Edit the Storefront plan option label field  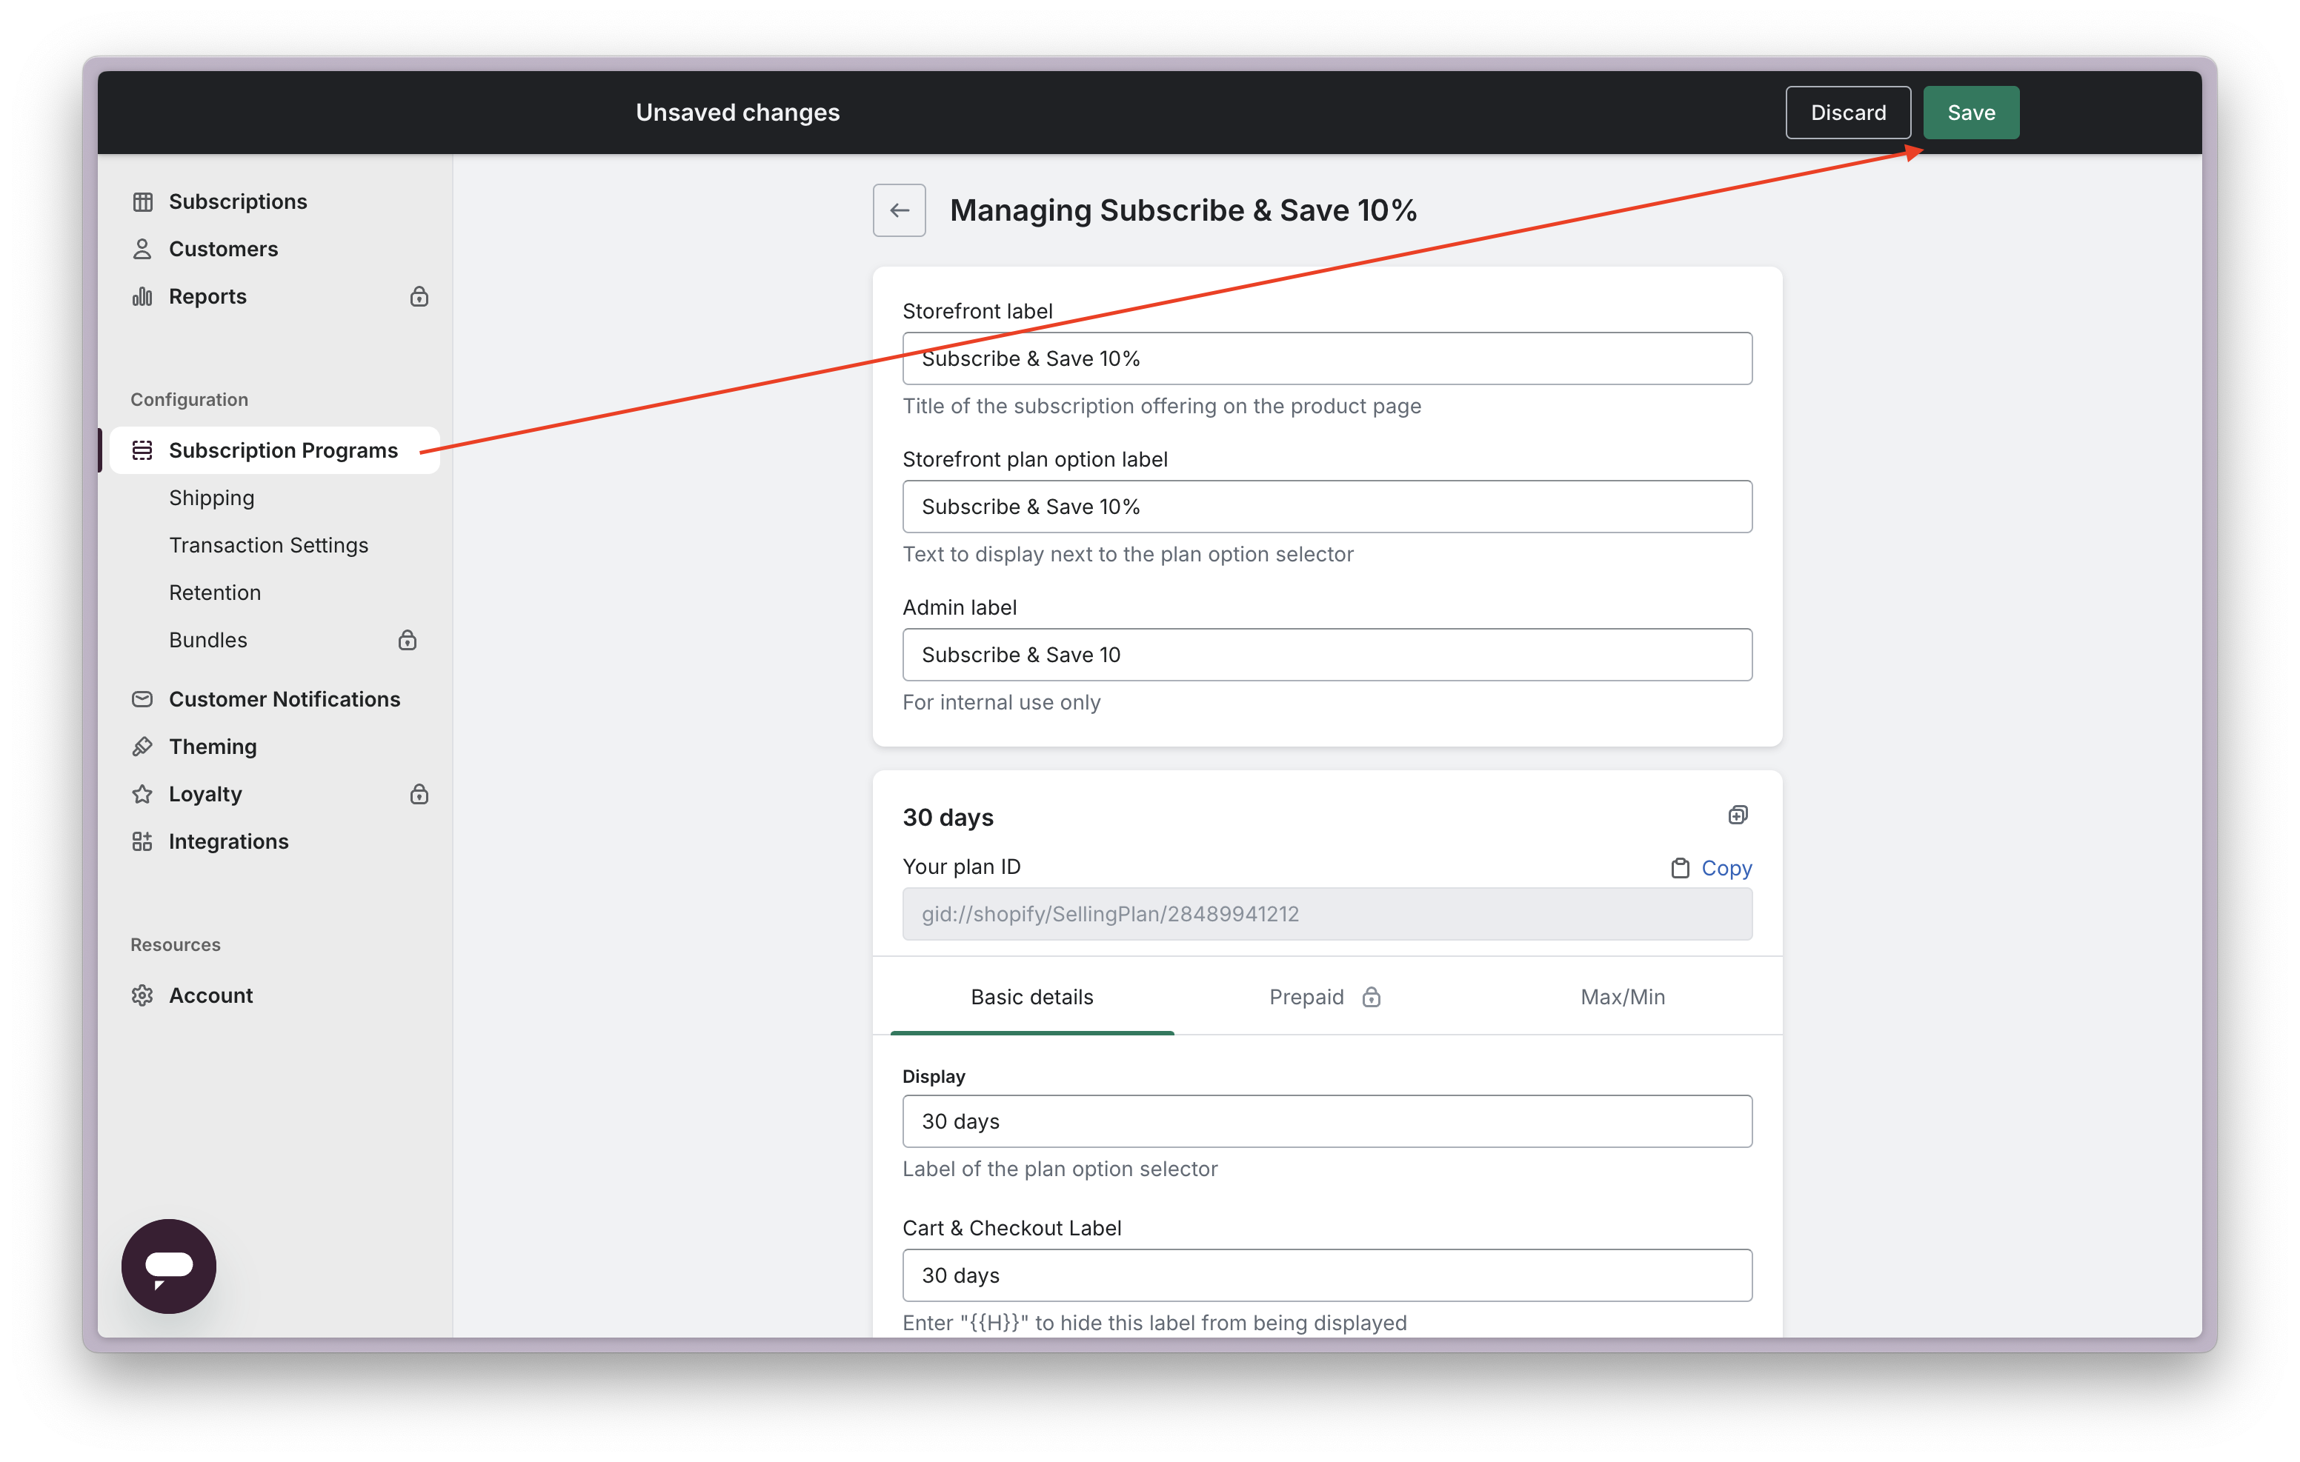coord(1326,506)
